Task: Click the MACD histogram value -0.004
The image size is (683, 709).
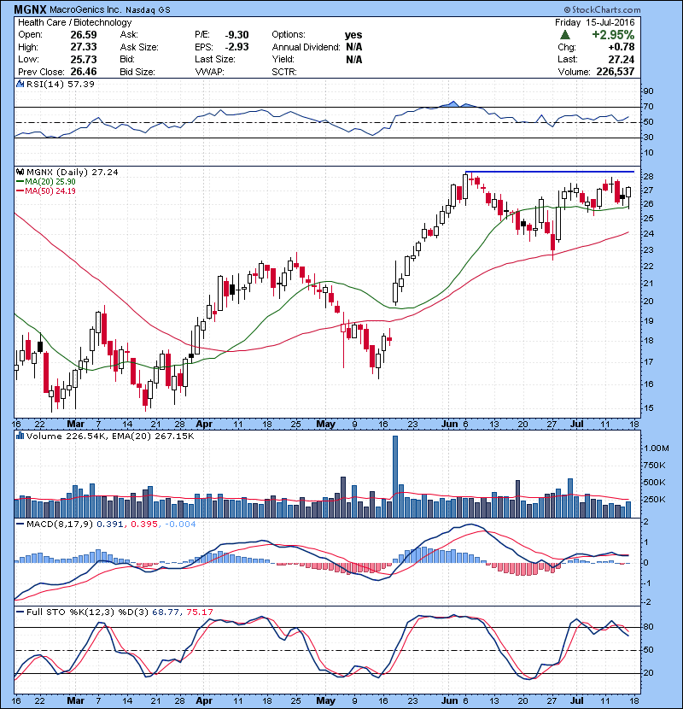Action: tap(180, 524)
